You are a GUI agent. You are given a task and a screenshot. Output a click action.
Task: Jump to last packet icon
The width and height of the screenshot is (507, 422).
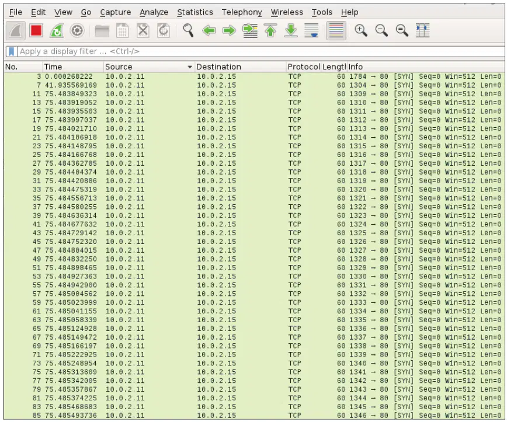(291, 31)
